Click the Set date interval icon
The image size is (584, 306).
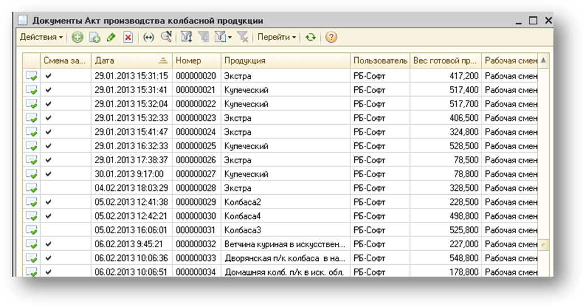pyautogui.click(x=149, y=37)
